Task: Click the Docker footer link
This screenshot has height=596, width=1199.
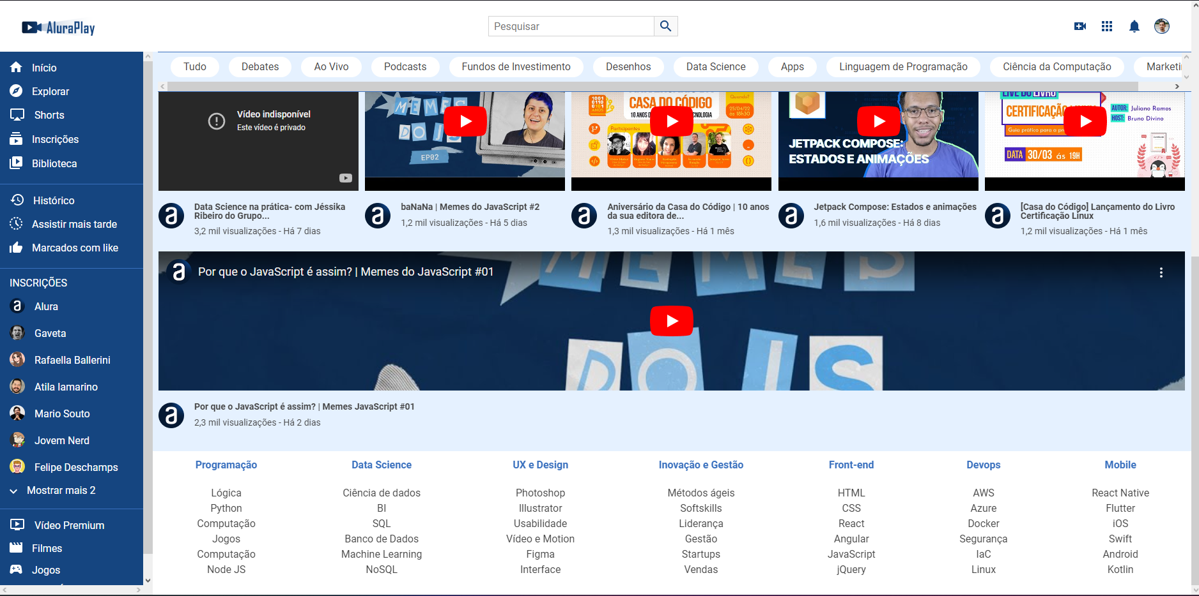Action: pos(984,523)
